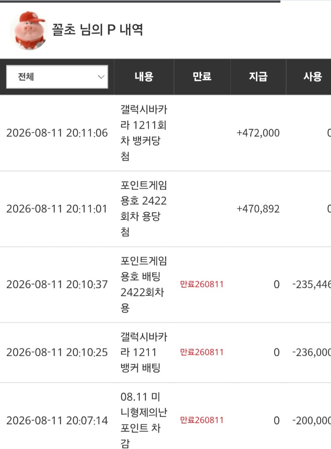Click the +472,000 payout amount
This screenshot has width=331, height=449.
[x=258, y=133]
